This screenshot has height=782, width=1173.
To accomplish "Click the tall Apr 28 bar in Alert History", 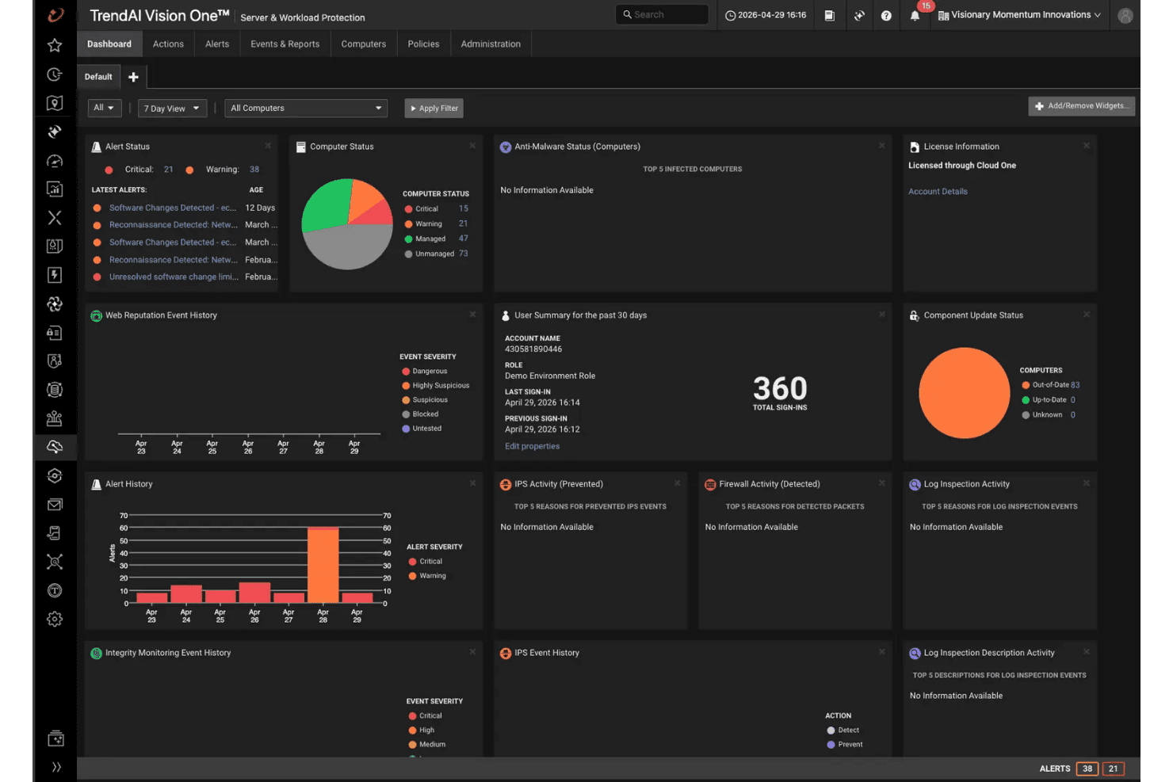I will [x=323, y=566].
